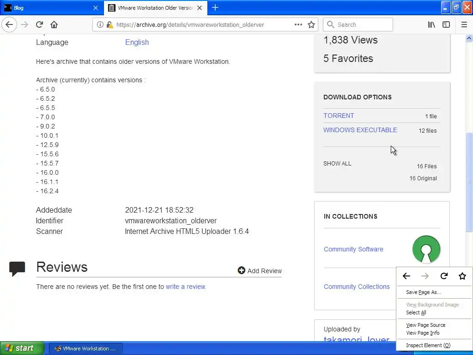
Task: Click the toolbar forward arrow
Action: click(x=24, y=24)
